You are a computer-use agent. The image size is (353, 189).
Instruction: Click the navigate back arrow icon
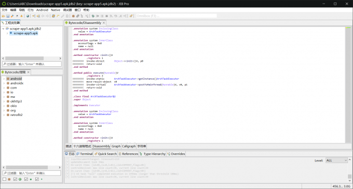pos(43,16)
